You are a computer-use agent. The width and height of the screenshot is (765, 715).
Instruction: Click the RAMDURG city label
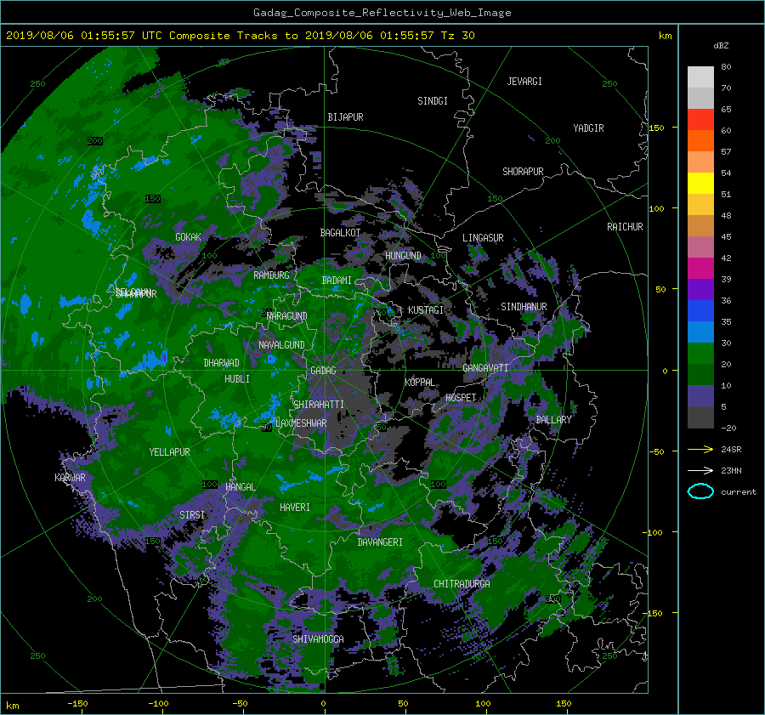pyautogui.click(x=271, y=275)
